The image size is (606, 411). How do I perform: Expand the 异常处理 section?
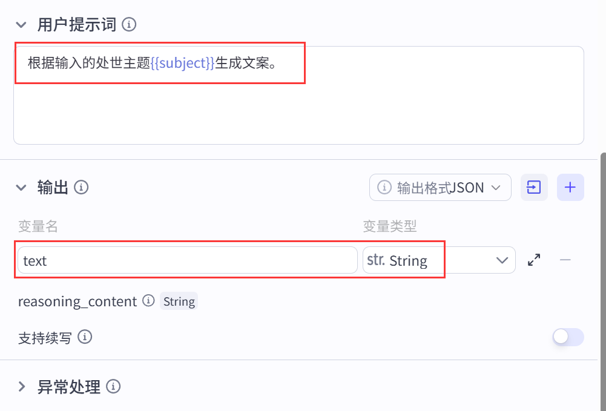[22, 387]
